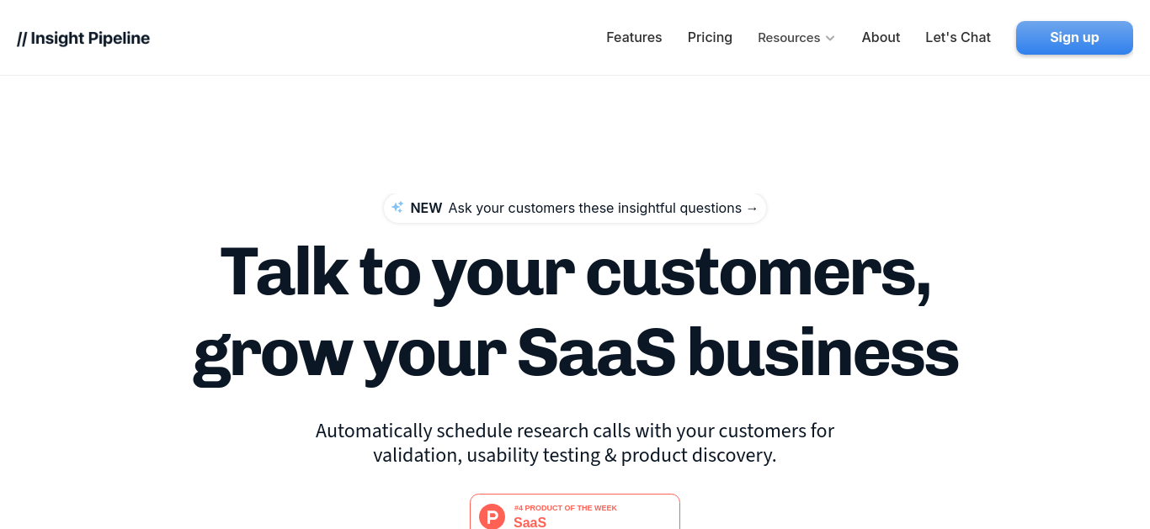Click the bold NEW label
Viewport: 1150px width, 529px height.
(426, 208)
